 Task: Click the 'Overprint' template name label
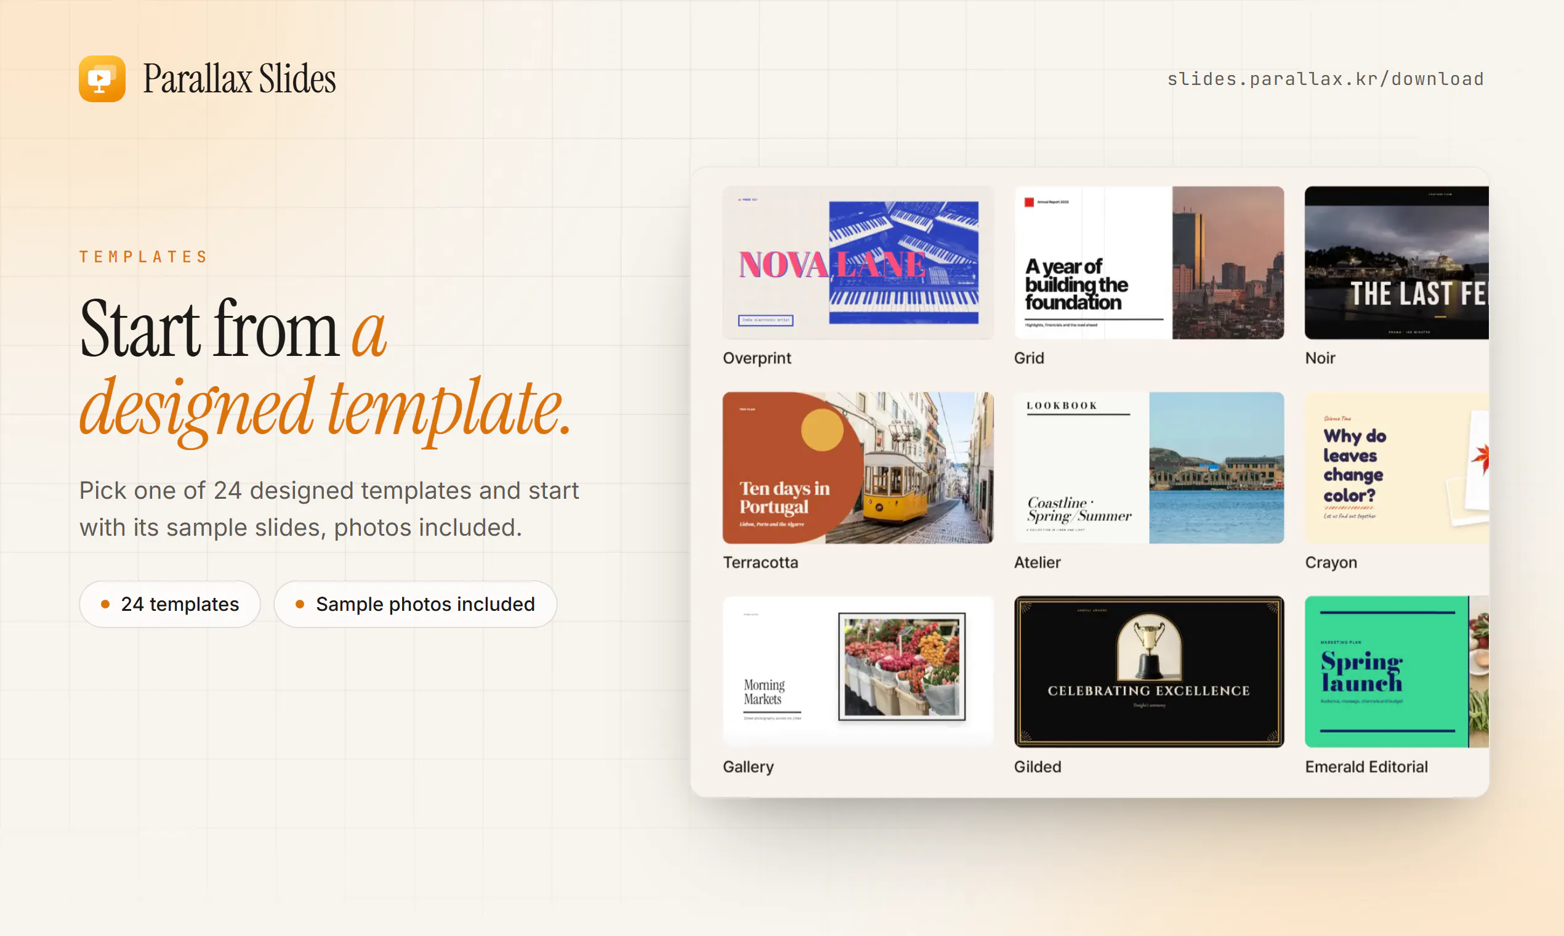pyautogui.click(x=757, y=358)
